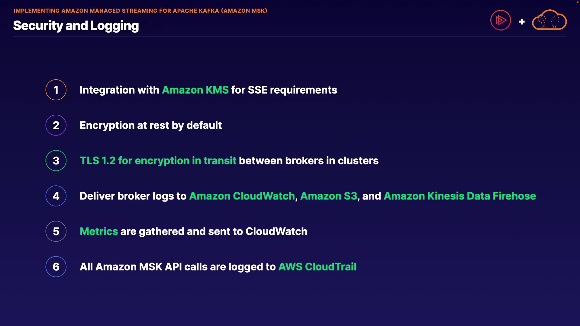580x326 pixels.
Task: Click the Amazon Kinesis Data Firehose text
Action: point(459,196)
